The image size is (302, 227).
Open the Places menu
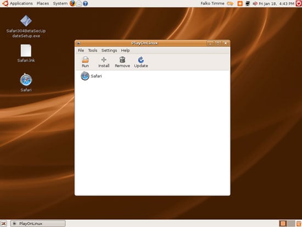(43, 3)
